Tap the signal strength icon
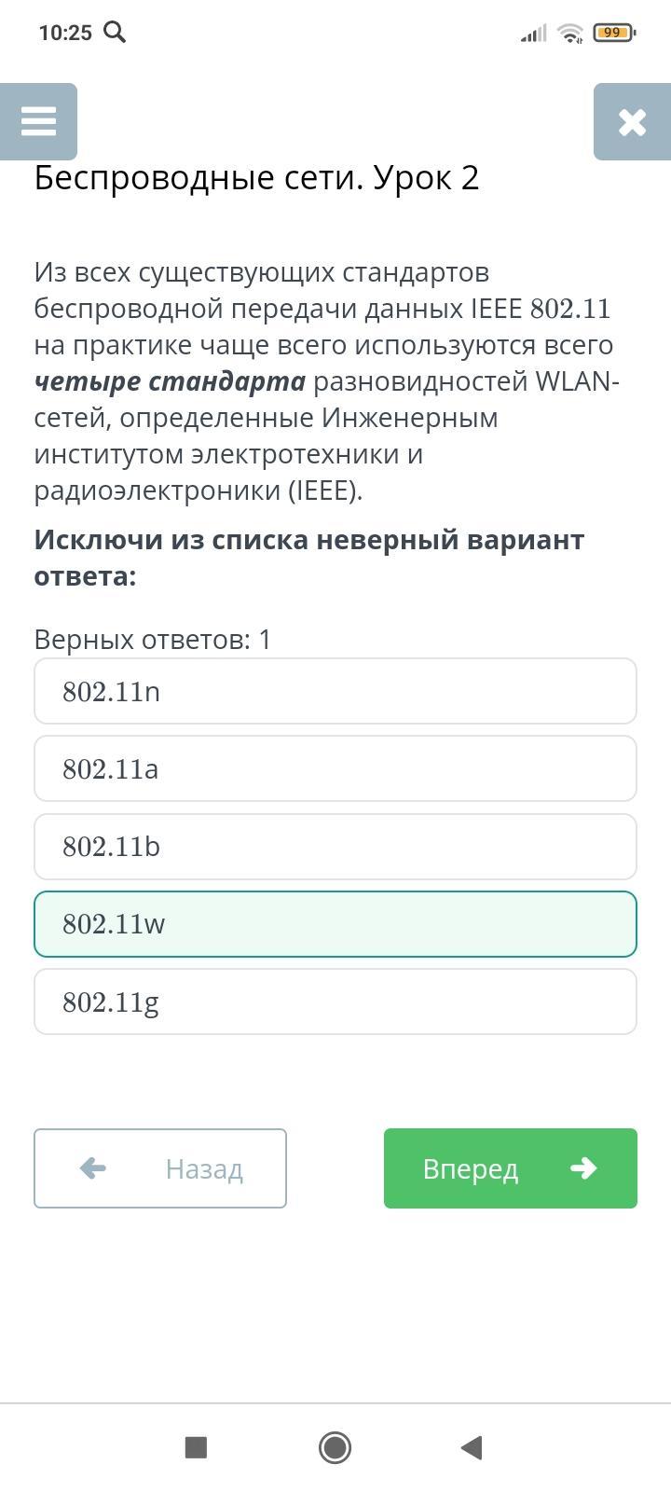The image size is (671, 1492). tap(533, 34)
